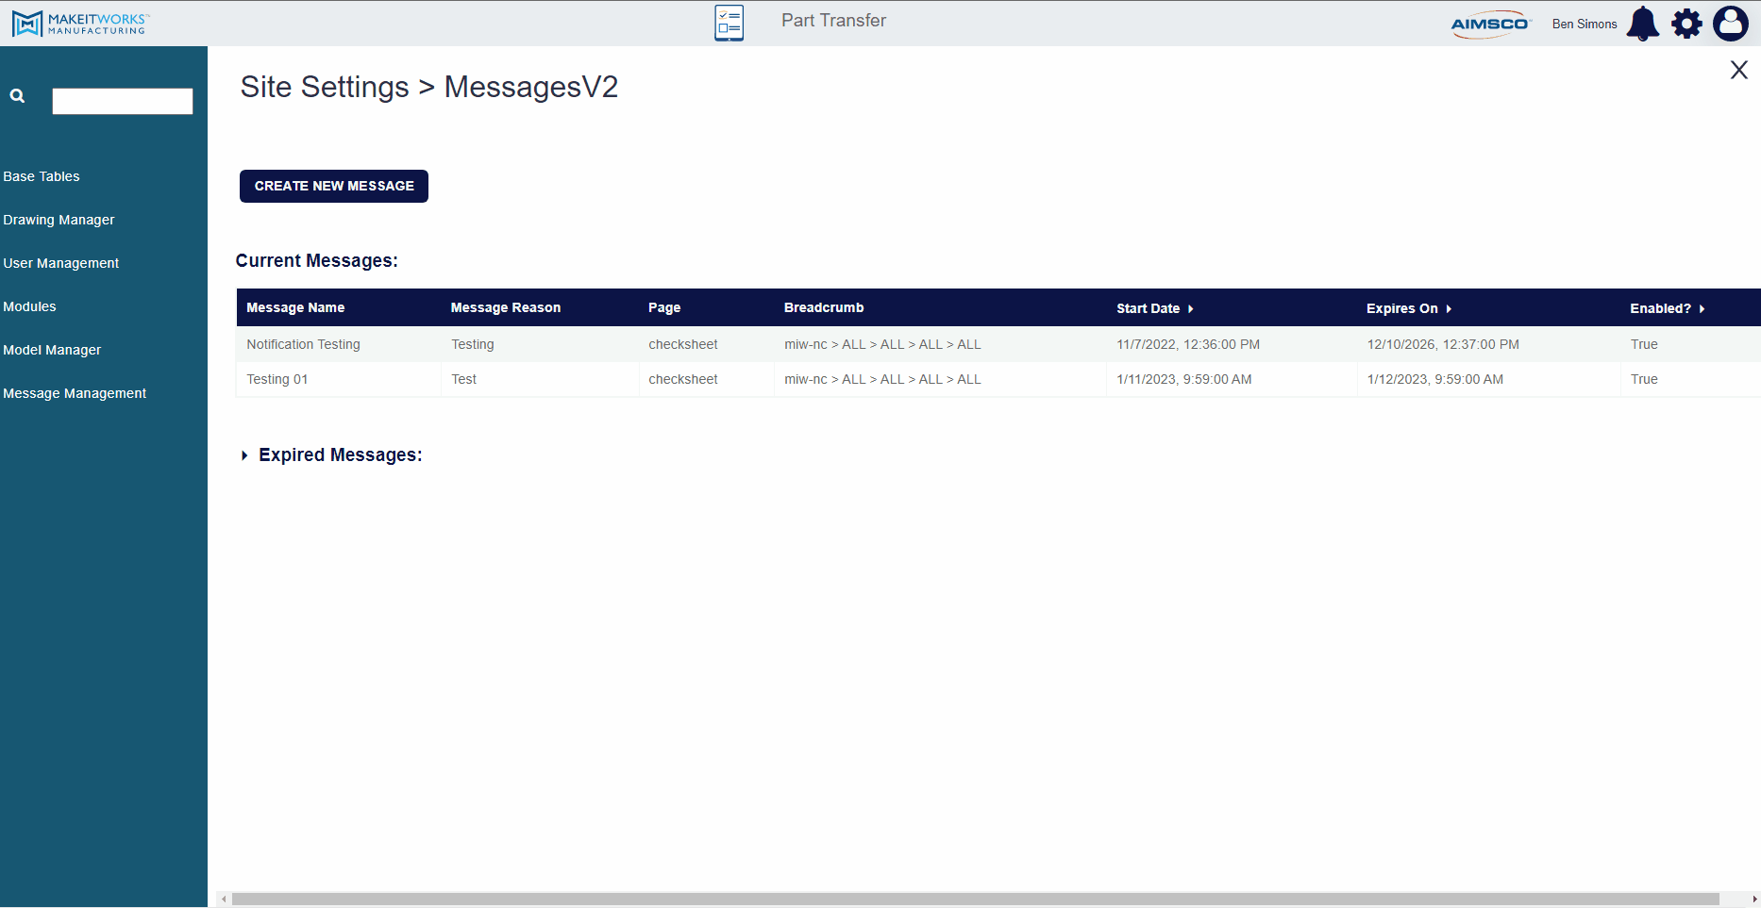
Task: Click the MakeItWorks Manufacturing logo
Action: pyautogui.click(x=80, y=24)
